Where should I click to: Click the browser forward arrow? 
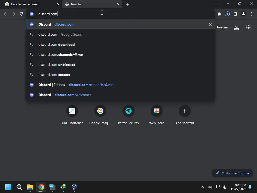pyautogui.click(x=14, y=14)
